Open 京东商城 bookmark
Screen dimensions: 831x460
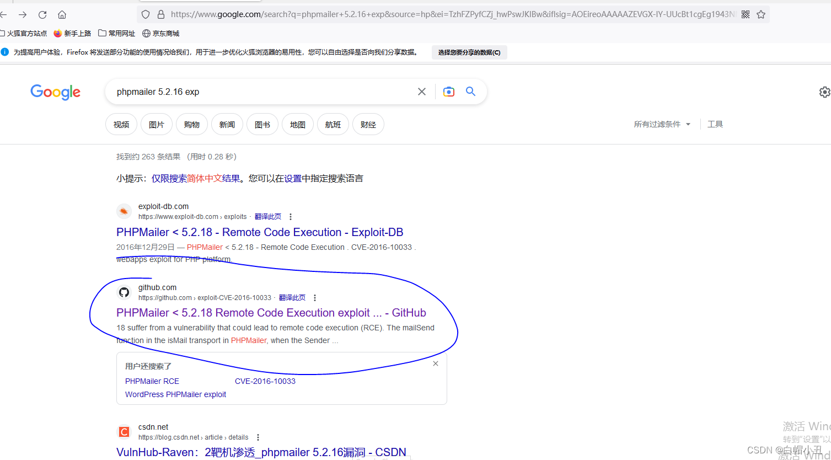pos(161,33)
